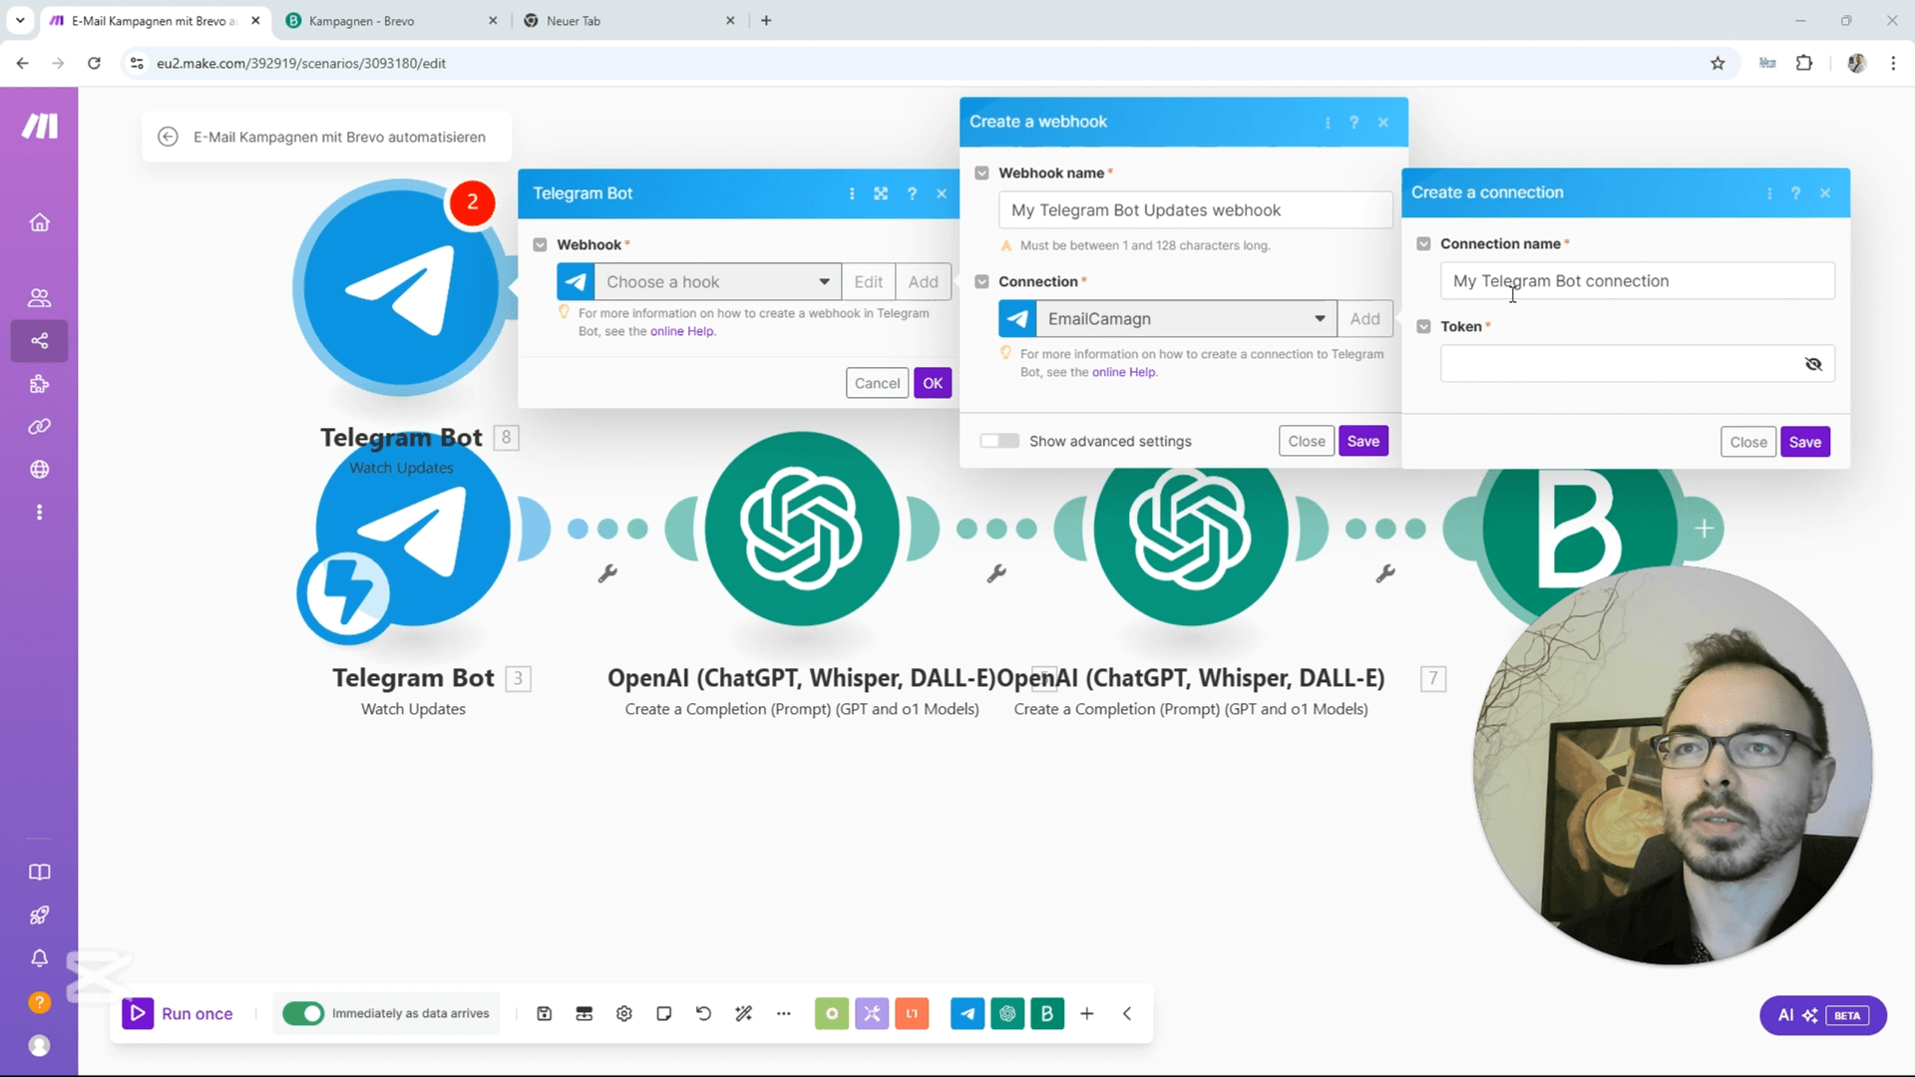Go back using arrow next to scenario name

(x=168, y=137)
